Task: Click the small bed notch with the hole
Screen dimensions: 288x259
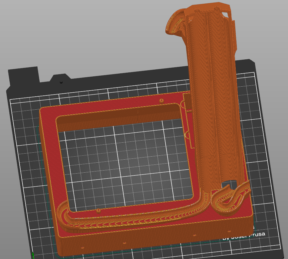Action: [61, 80]
